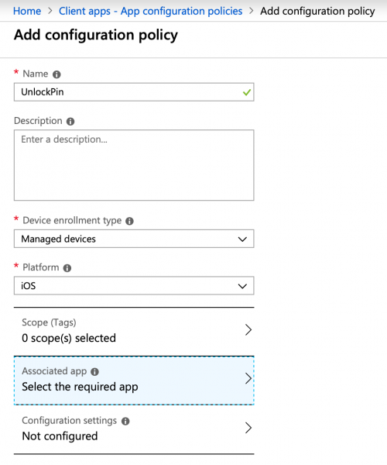Click the Device enrollment type info icon
The image size is (387, 465).
[129, 221]
